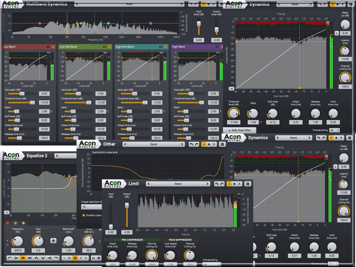Select M channel mode in Equalize 2
The image size is (356, 267).
tap(70, 258)
